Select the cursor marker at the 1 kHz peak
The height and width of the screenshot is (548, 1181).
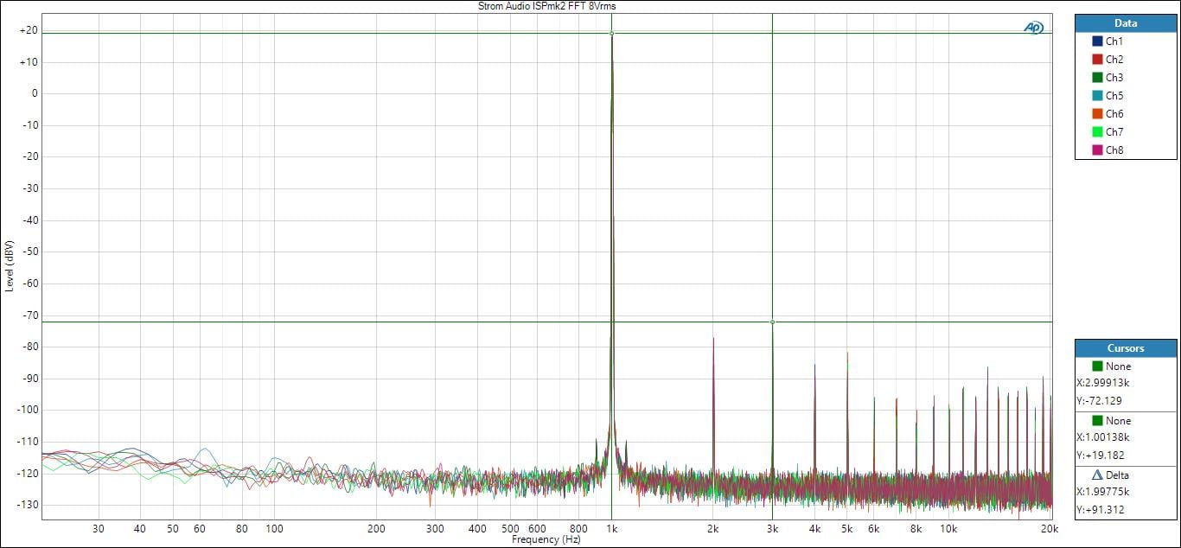[x=612, y=34]
